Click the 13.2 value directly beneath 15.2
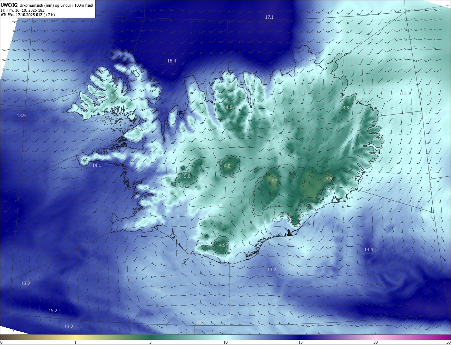The image size is (451, 345). pyautogui.click(x=69, y=326)
